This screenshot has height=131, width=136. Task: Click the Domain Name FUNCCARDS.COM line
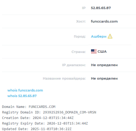[x=29, y=107]
